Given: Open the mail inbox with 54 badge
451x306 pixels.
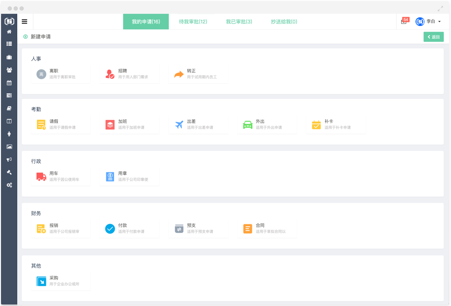Looking at the screenshot, I should coord(404,21).
